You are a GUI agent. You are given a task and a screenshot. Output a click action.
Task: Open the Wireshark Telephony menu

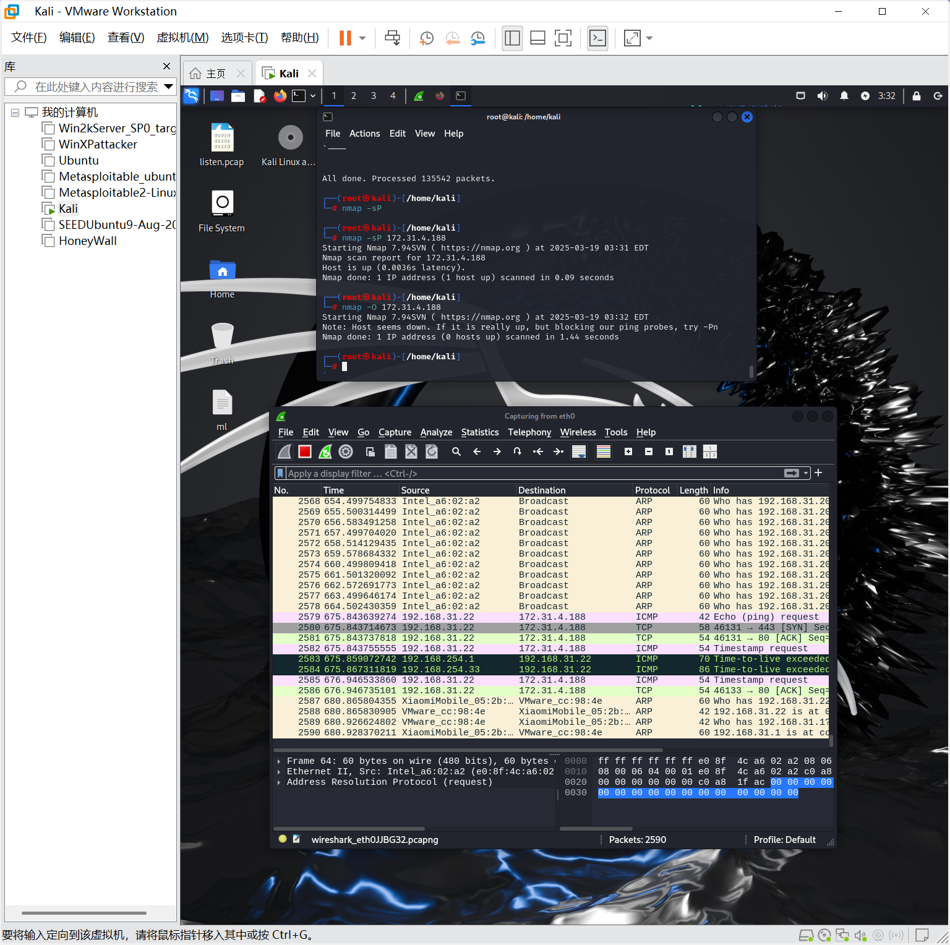(529, 432)
